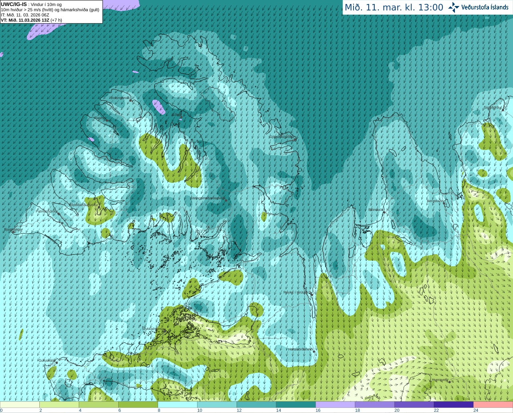
Task: Click the legend scale number 24
Action: pyautogui.click(x=476, y=410)
